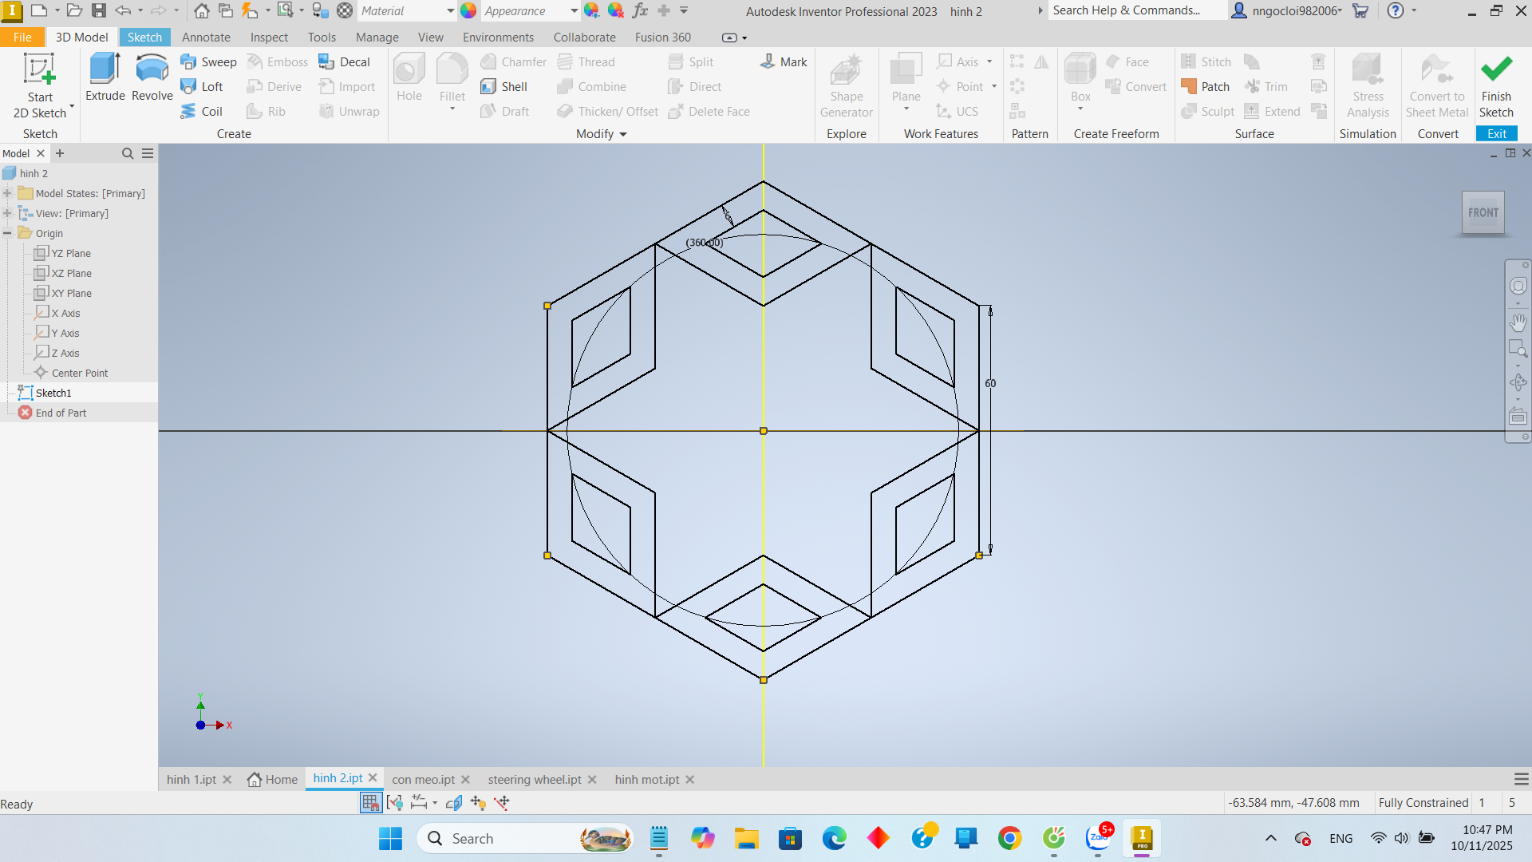Toggle Slice Graphics in status bar
Image resolution: width=1532 pixels, height=862 pixels.
pos(454,802)
